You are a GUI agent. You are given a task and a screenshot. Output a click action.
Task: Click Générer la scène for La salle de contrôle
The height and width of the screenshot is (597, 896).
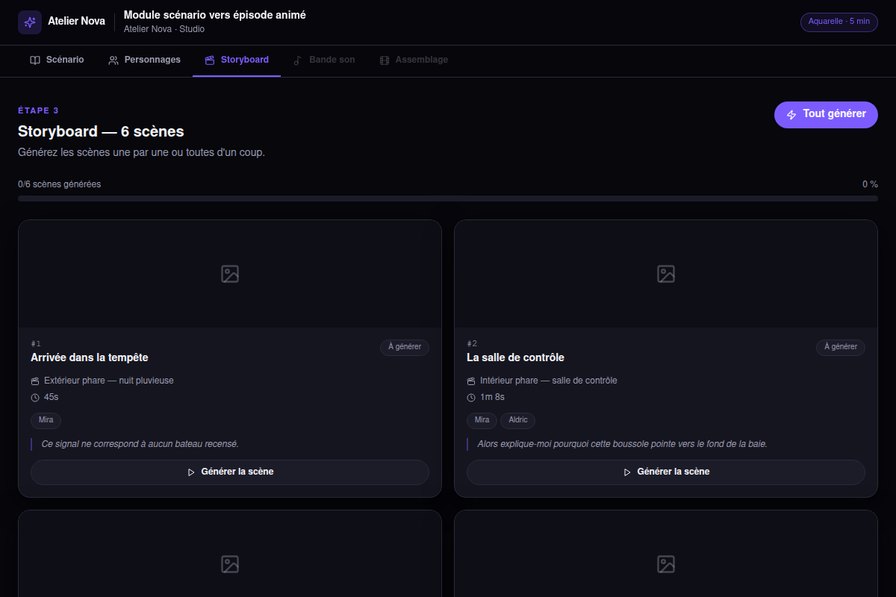pyautogui.click(x=666, y=472)
